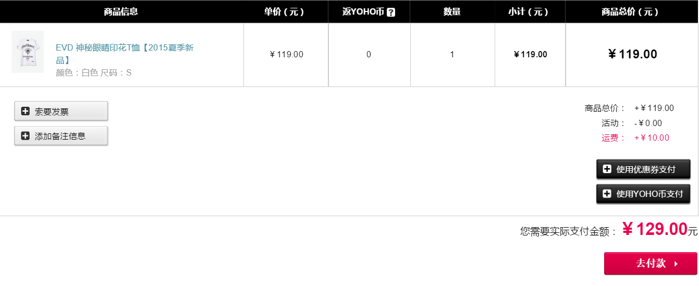Click the 颜色：白色 尺码：S text
Viewport: 699px width, 286px height.
(94, 73)
